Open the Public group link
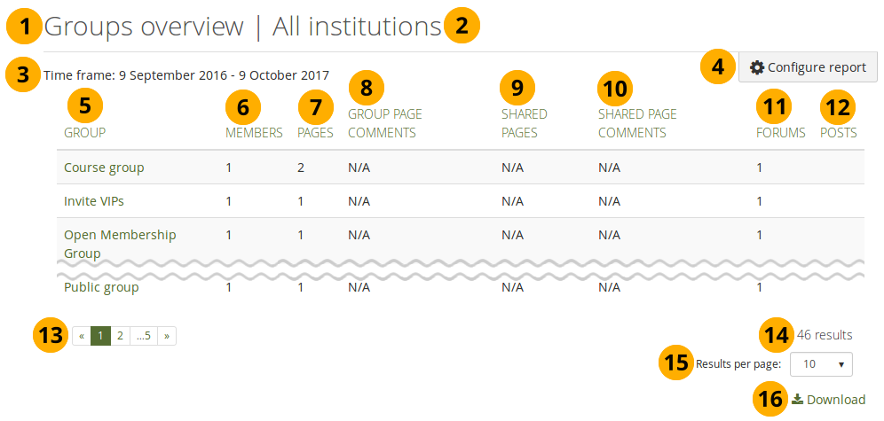884x421 pixels. [101, 287]
